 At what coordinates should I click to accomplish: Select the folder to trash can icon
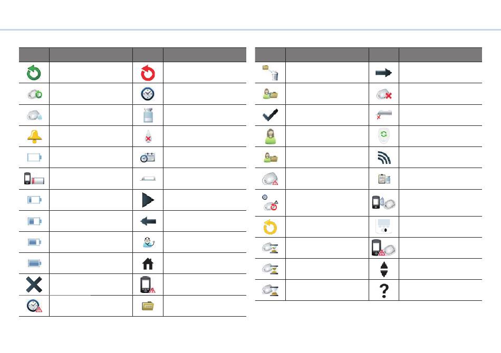click(x=271, y=73)
